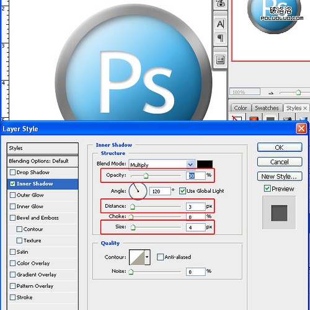Open the Character panel icon
310x310 pixels.
point(220,24)
